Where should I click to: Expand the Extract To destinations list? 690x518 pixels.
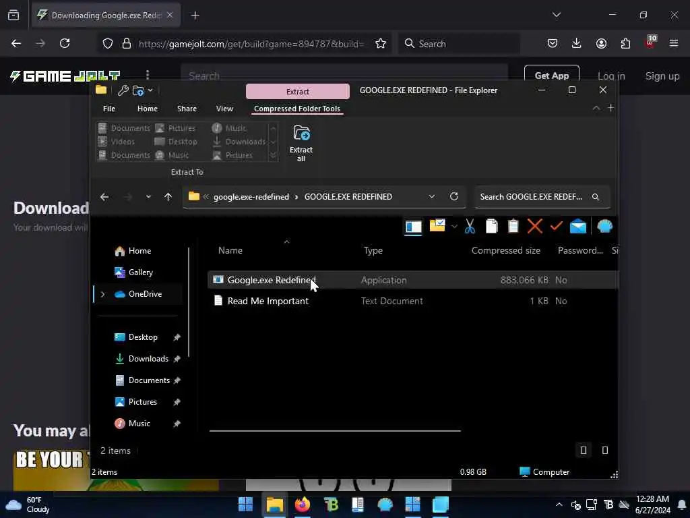pos(273,155)
